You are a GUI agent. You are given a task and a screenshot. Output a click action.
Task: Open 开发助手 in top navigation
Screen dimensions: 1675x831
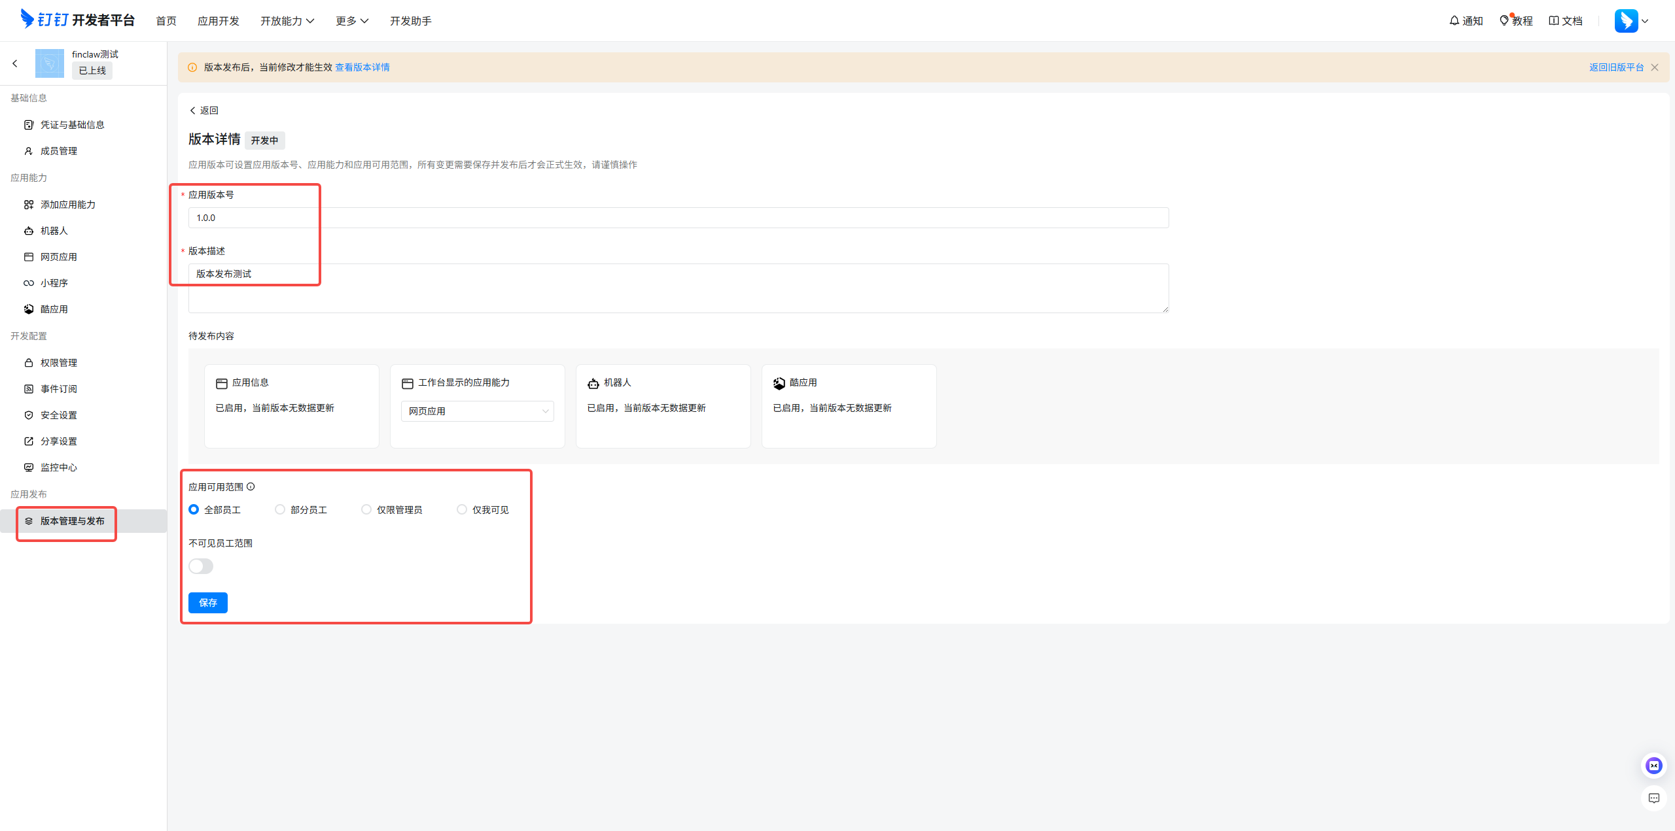(x=411, y=21)
